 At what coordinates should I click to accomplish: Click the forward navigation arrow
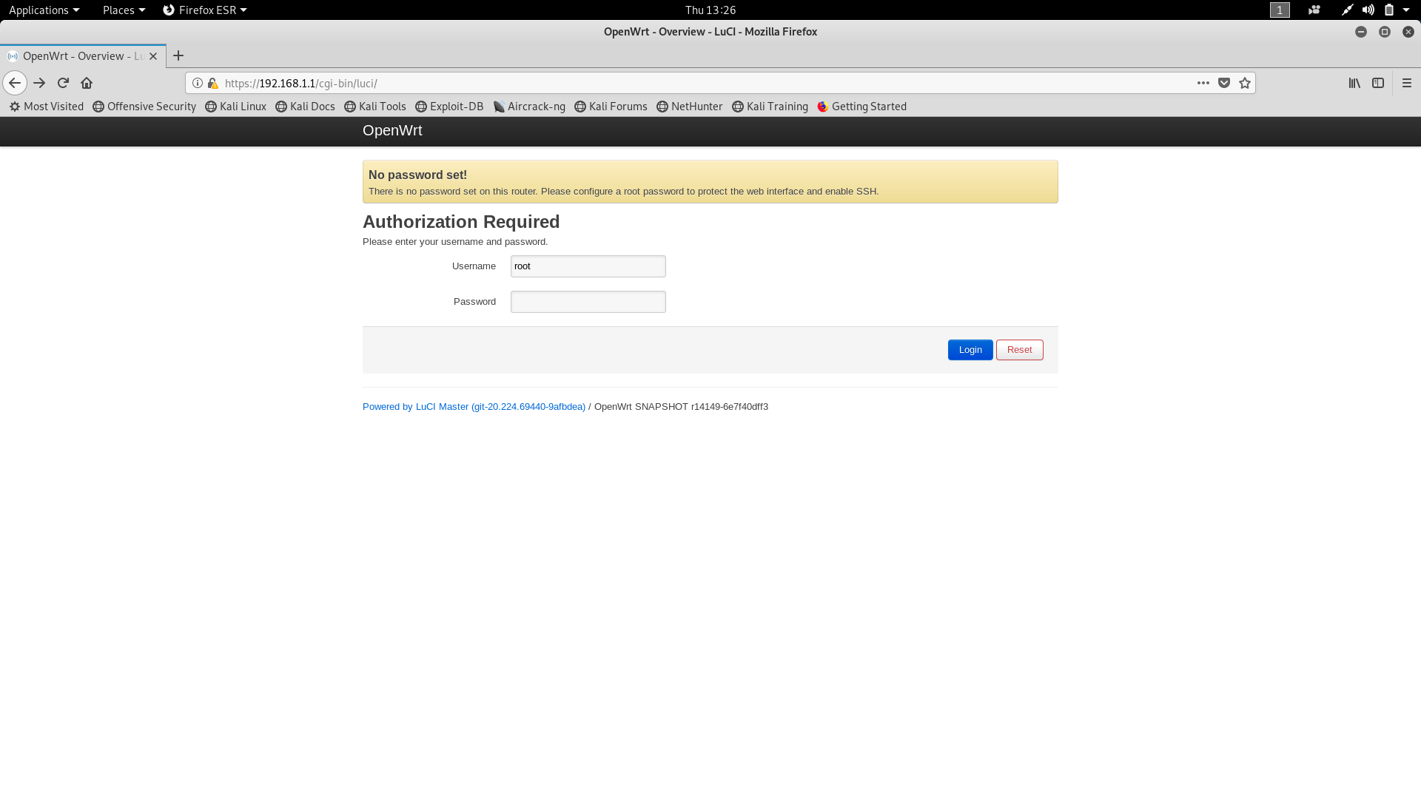point(39,83)
